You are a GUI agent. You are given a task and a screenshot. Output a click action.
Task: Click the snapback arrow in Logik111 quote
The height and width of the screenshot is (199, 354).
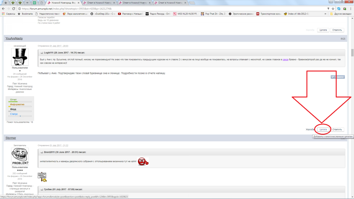click(x=42, y=52)
